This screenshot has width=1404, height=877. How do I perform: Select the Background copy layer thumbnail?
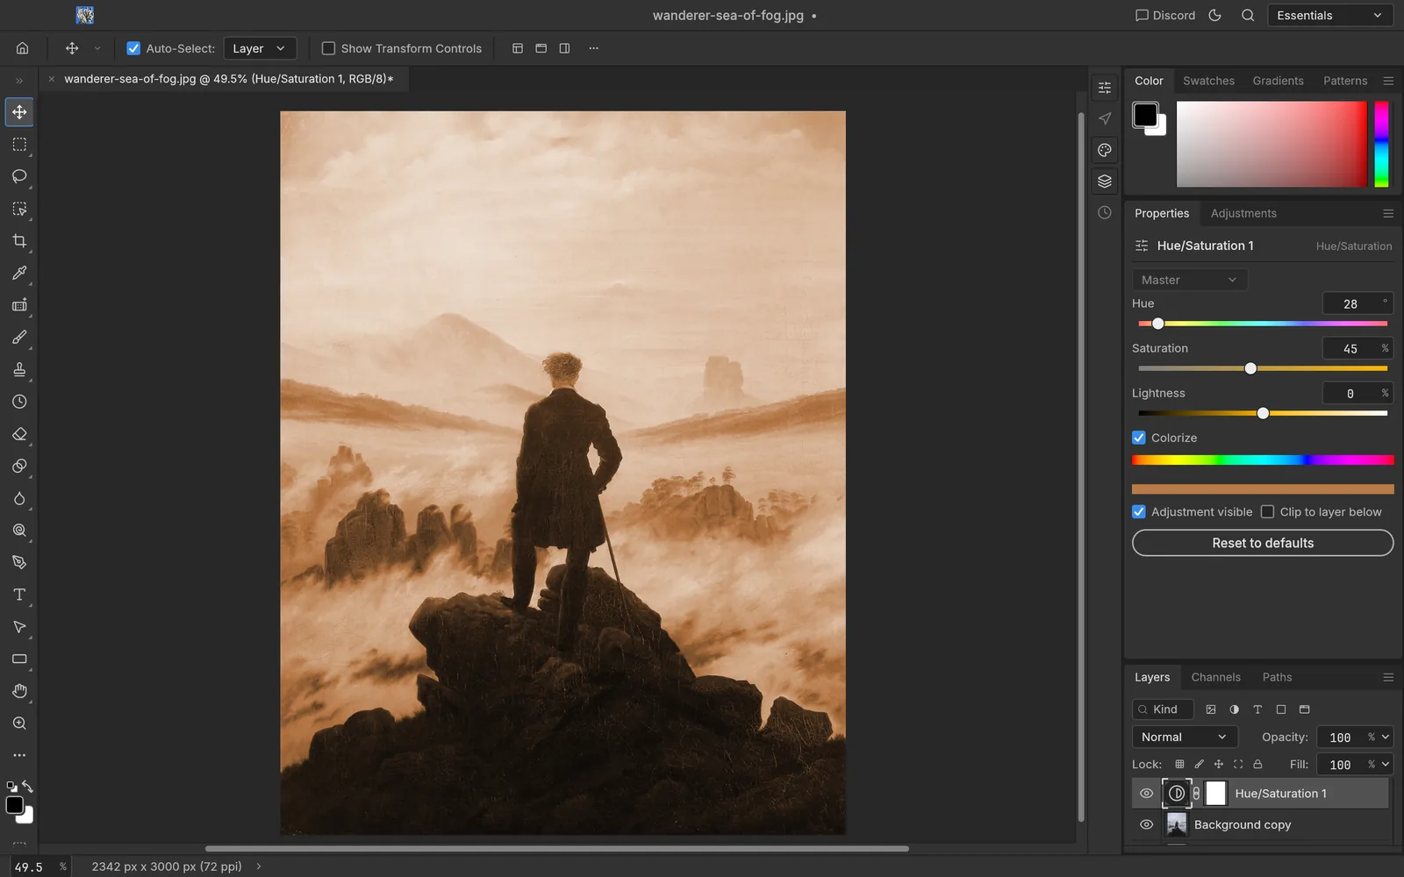point(1177,825)
